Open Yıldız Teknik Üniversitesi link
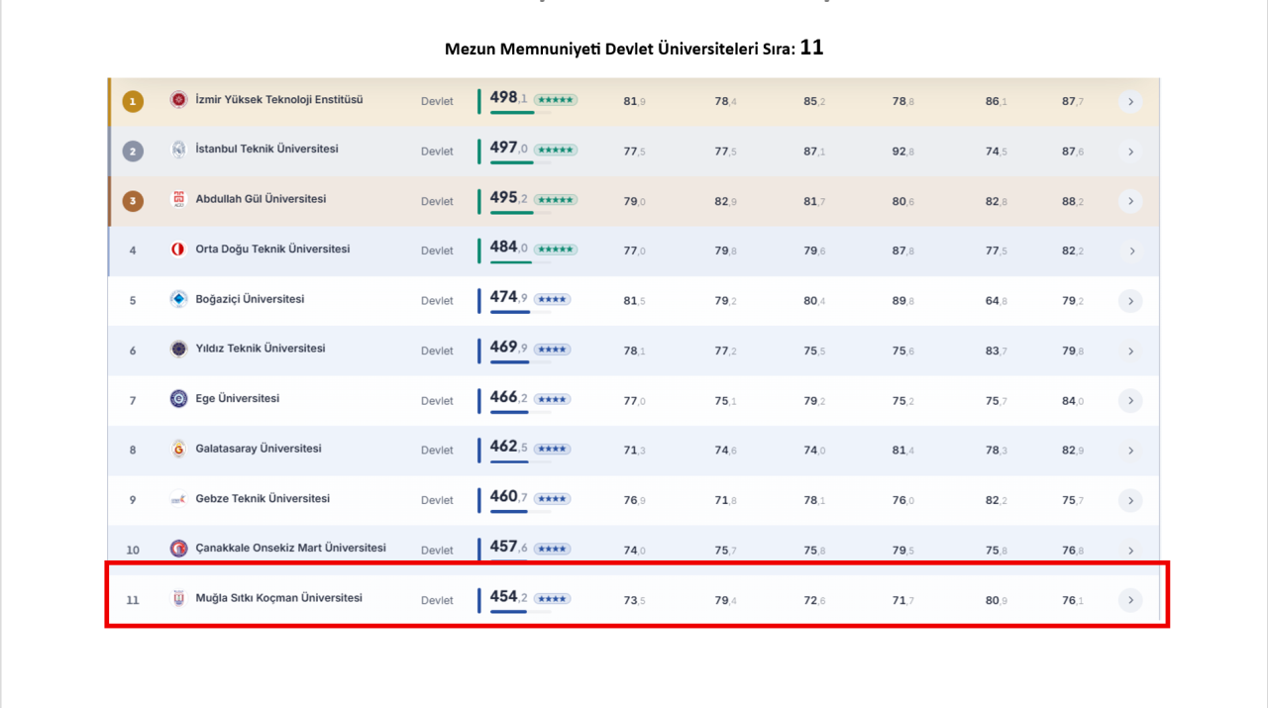 point(261,349)
